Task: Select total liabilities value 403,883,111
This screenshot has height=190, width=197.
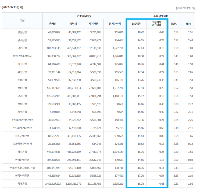Action: [x=74, y=96]
